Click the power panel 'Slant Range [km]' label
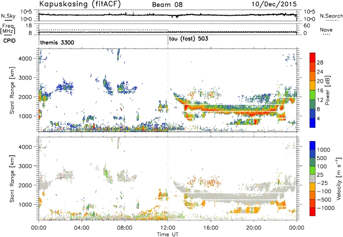 click(x=12, y=90)
